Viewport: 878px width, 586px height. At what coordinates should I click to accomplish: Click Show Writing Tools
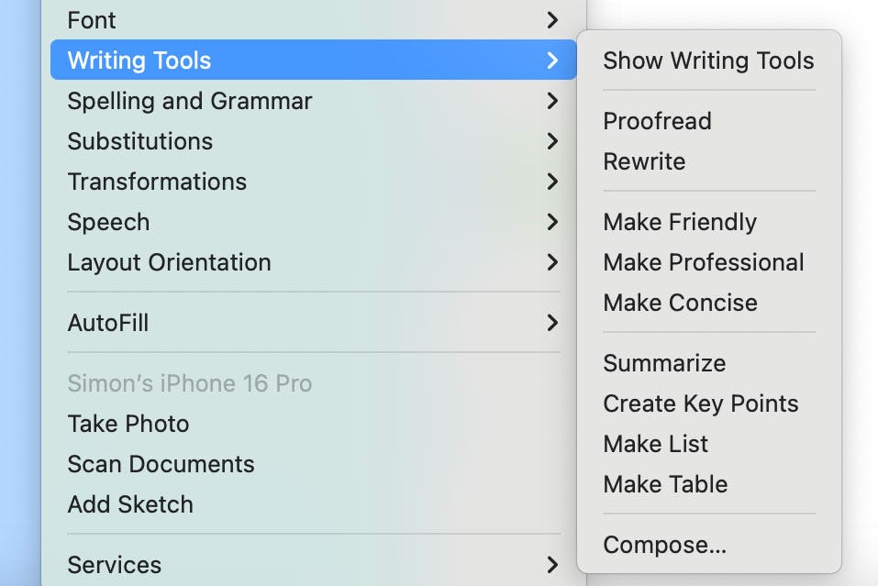[709, 61]
